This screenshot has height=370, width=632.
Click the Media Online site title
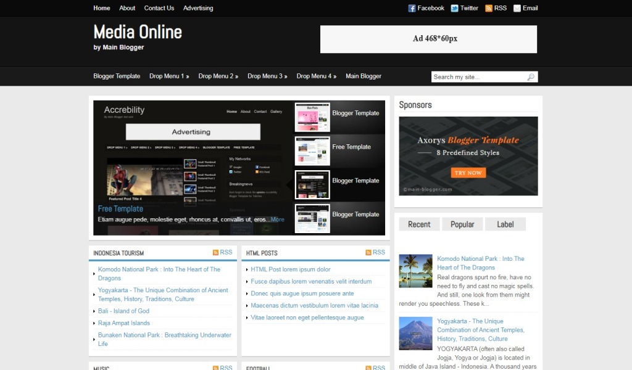tap(138, 32)
